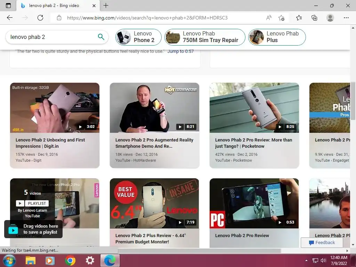Open the Engadget Phab 2 Pro thumbnail
The image size is (356, 267).
[x=330, y=108]
